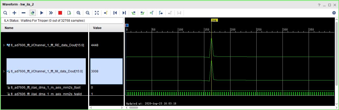Run trigger immediate with the double-arrow icon
The height and width of the screenshot is (110, 339).
[51, 13]
